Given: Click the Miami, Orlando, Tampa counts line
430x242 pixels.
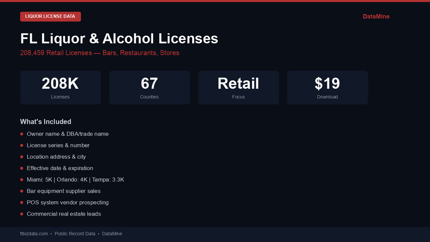Looking at the screenshot, I should coord(75,180).
